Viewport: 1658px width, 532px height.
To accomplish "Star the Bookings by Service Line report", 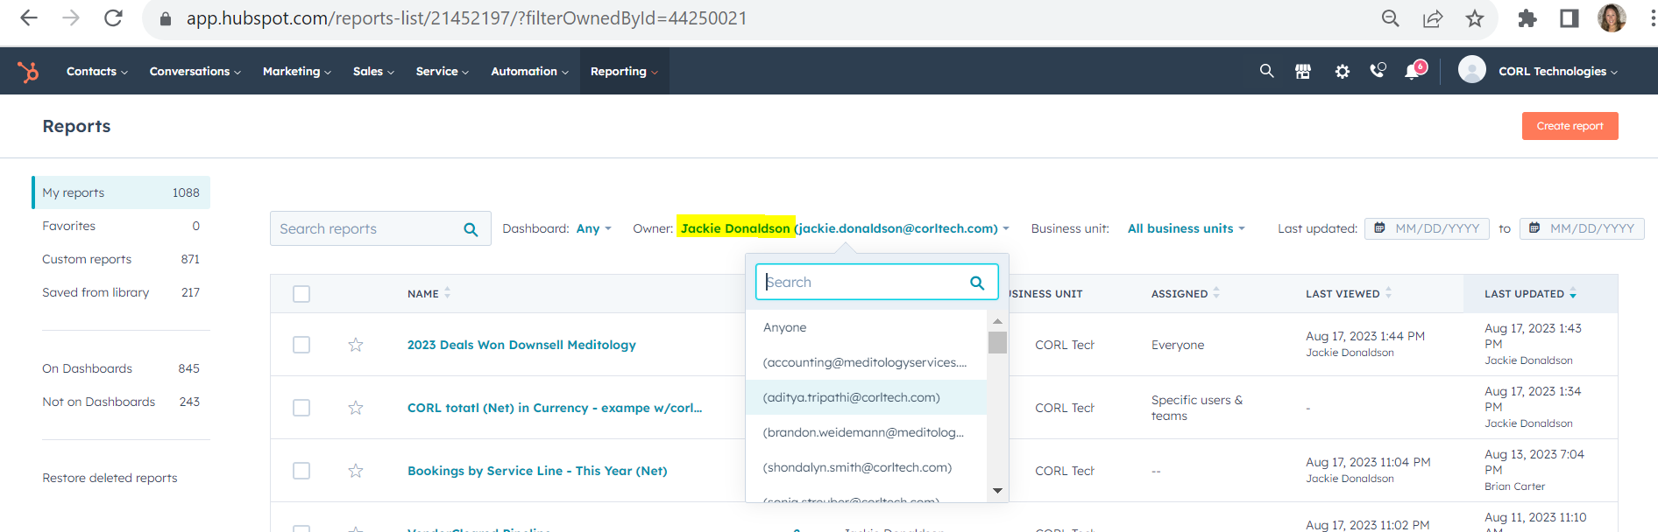I will coord(355,471).
